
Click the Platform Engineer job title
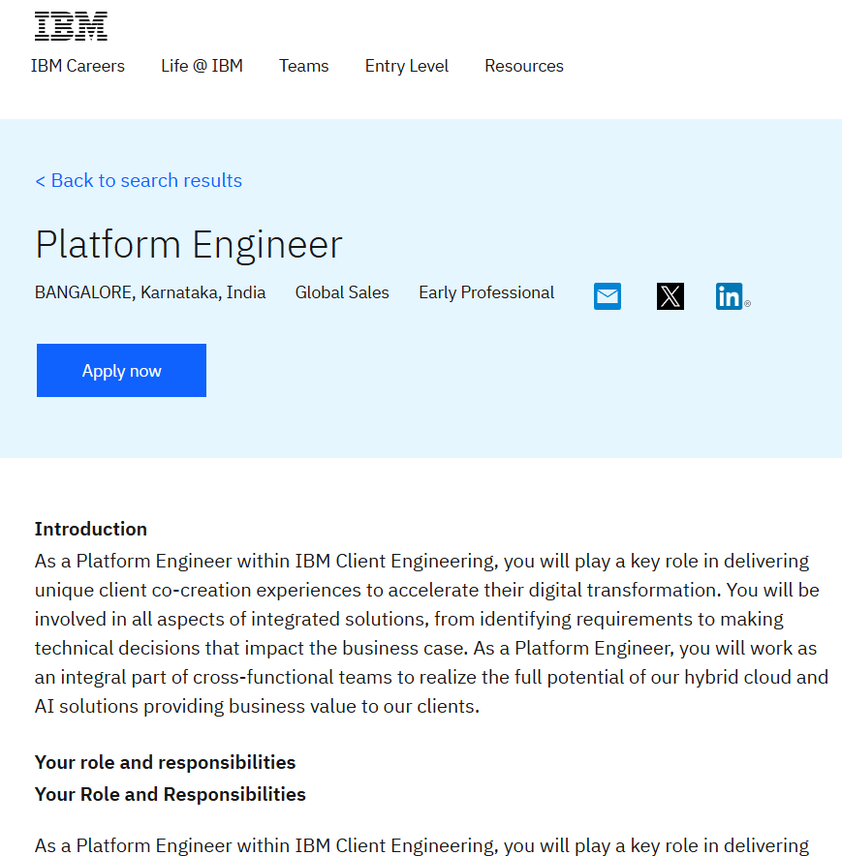pyautogui.click(x=189, y=245)
